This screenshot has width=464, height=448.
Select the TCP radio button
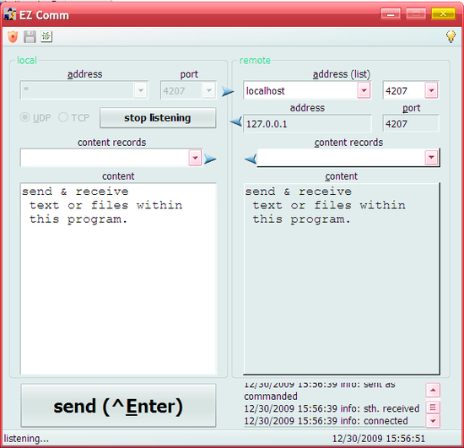pyautogui.click(x=63, y=117)
